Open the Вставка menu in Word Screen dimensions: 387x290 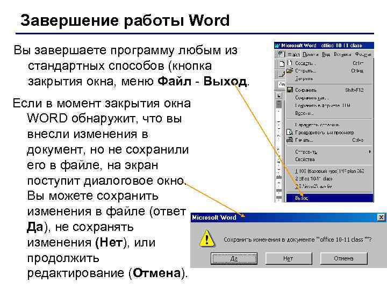[x=342, y=54]
